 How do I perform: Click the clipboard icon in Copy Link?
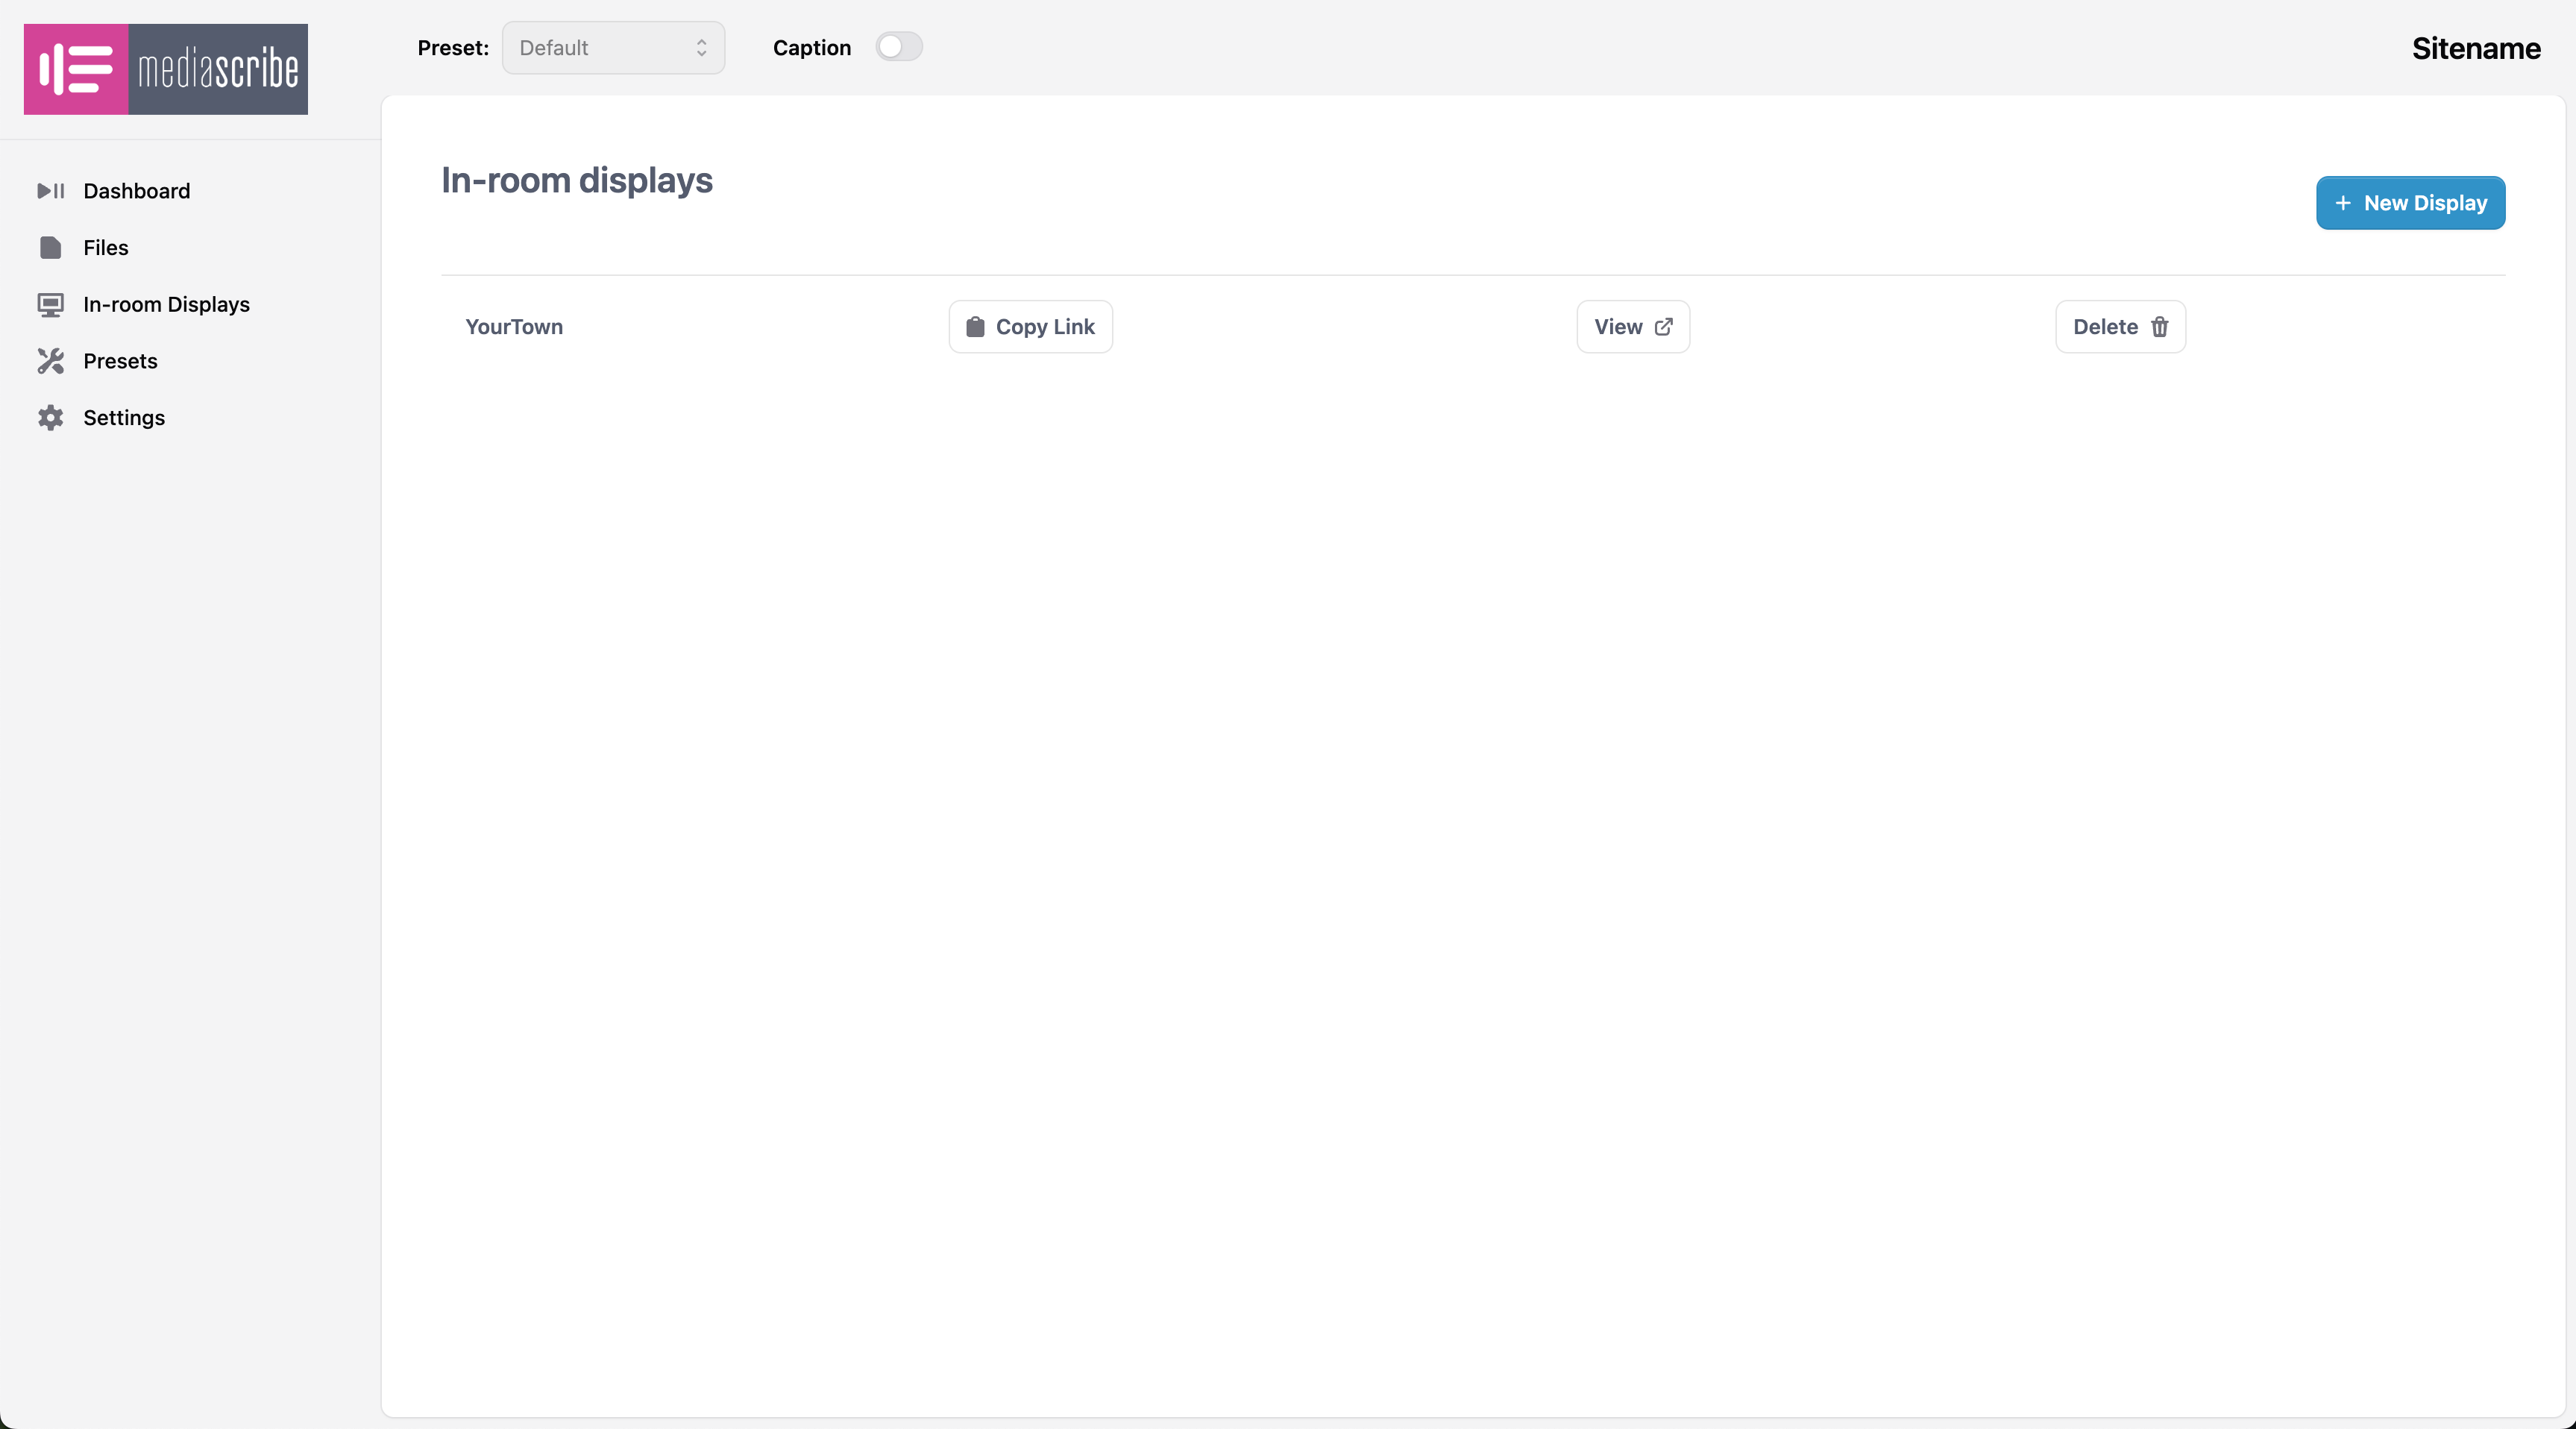coord(975,327)
